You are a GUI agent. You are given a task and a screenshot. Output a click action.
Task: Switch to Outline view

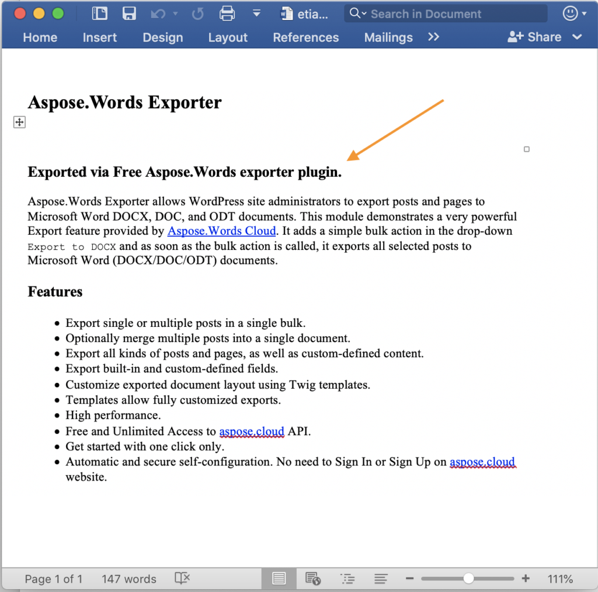tap(347, 579)
